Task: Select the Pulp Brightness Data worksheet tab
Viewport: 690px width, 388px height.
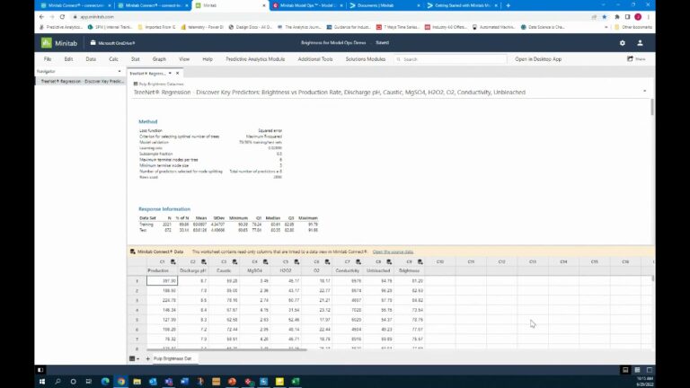Action: pos(172,358)
